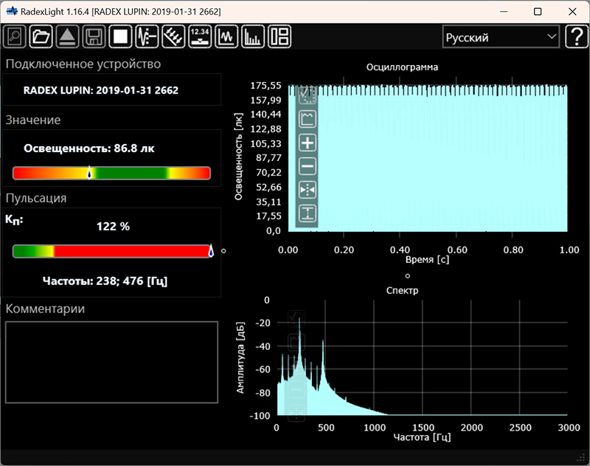Toggle curve display button on the oscillogram
The height and width of the screenshot is (466, 590).
[x=308, y=119]
